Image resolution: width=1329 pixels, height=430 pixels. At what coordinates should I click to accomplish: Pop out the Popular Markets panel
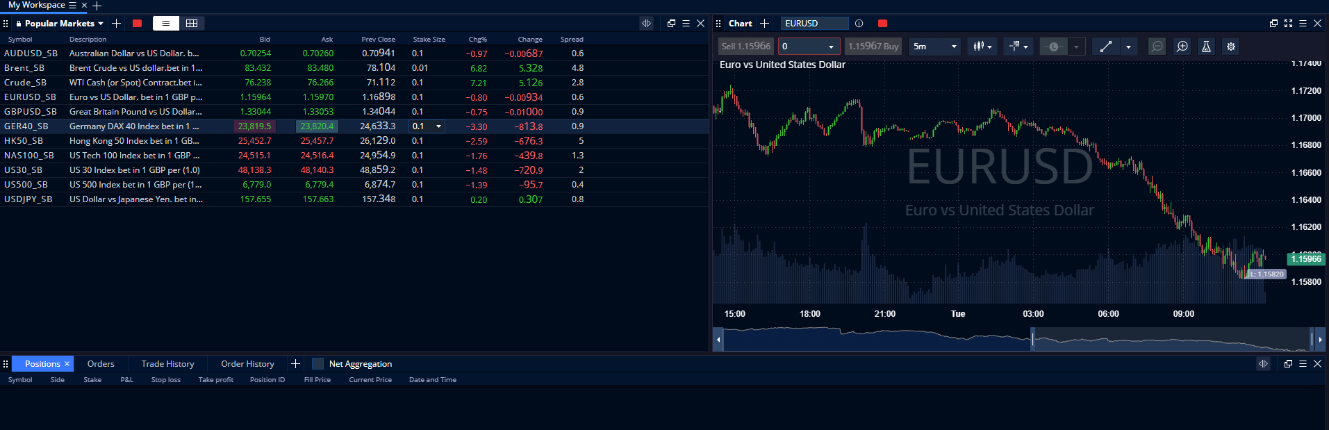(x=671, y=24)
